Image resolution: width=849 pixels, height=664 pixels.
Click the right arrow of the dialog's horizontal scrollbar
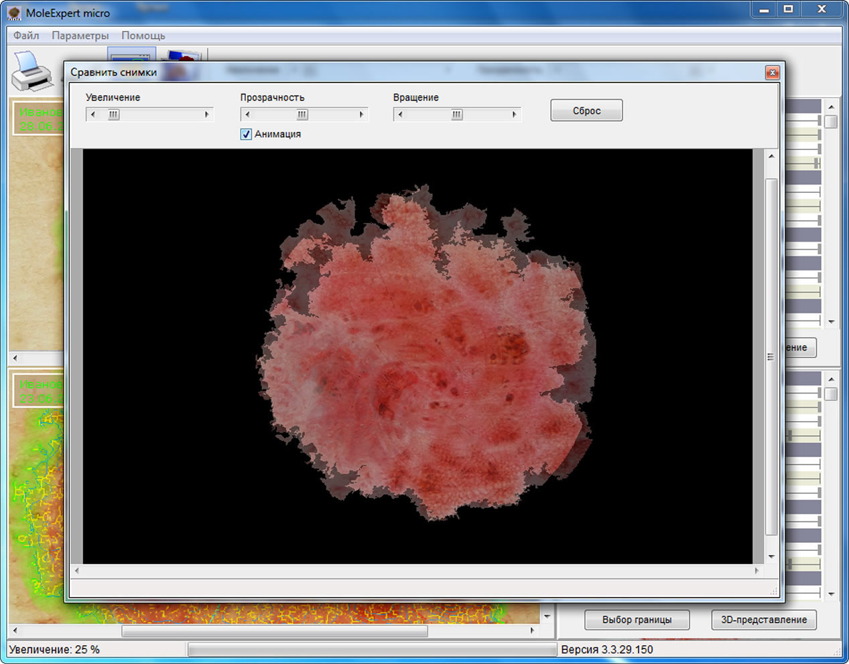757,571
